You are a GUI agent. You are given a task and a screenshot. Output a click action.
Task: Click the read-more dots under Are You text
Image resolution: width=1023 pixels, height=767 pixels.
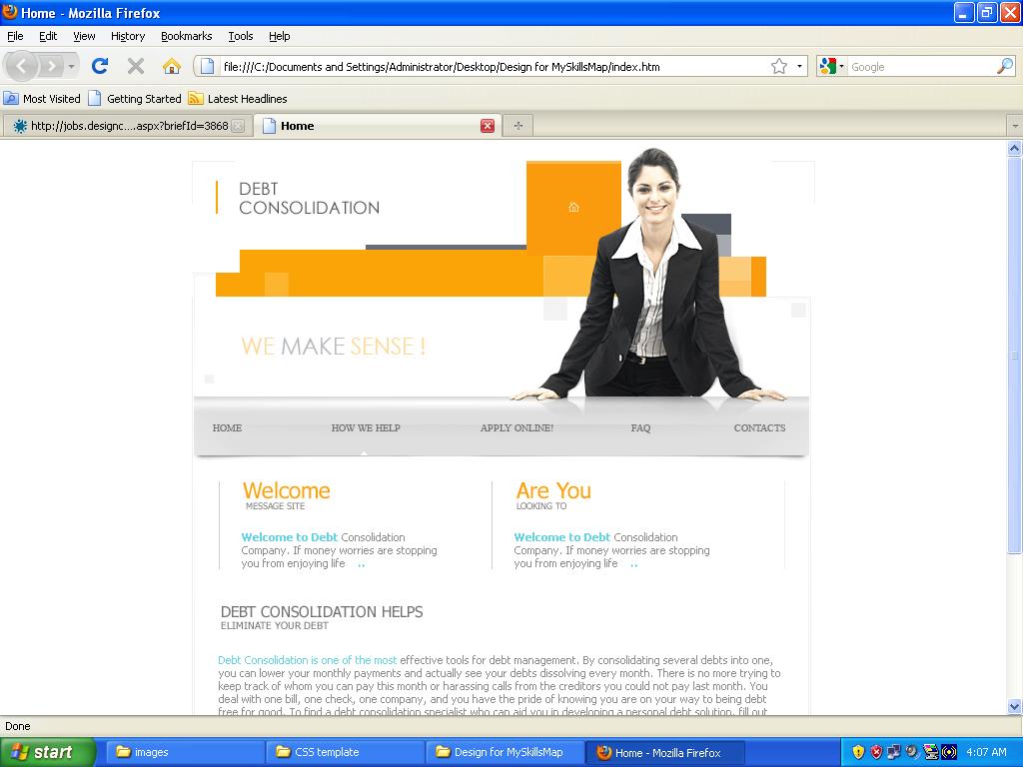click(634, 565)
